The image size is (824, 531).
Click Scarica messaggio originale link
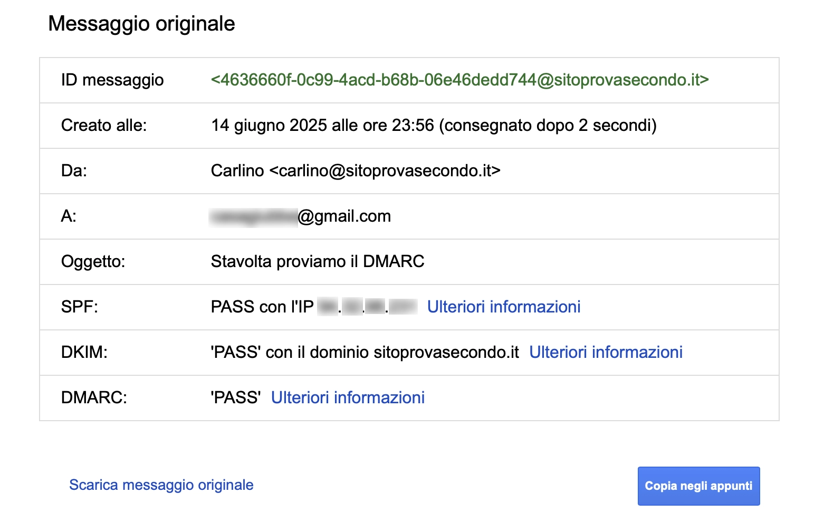point(161,485)
